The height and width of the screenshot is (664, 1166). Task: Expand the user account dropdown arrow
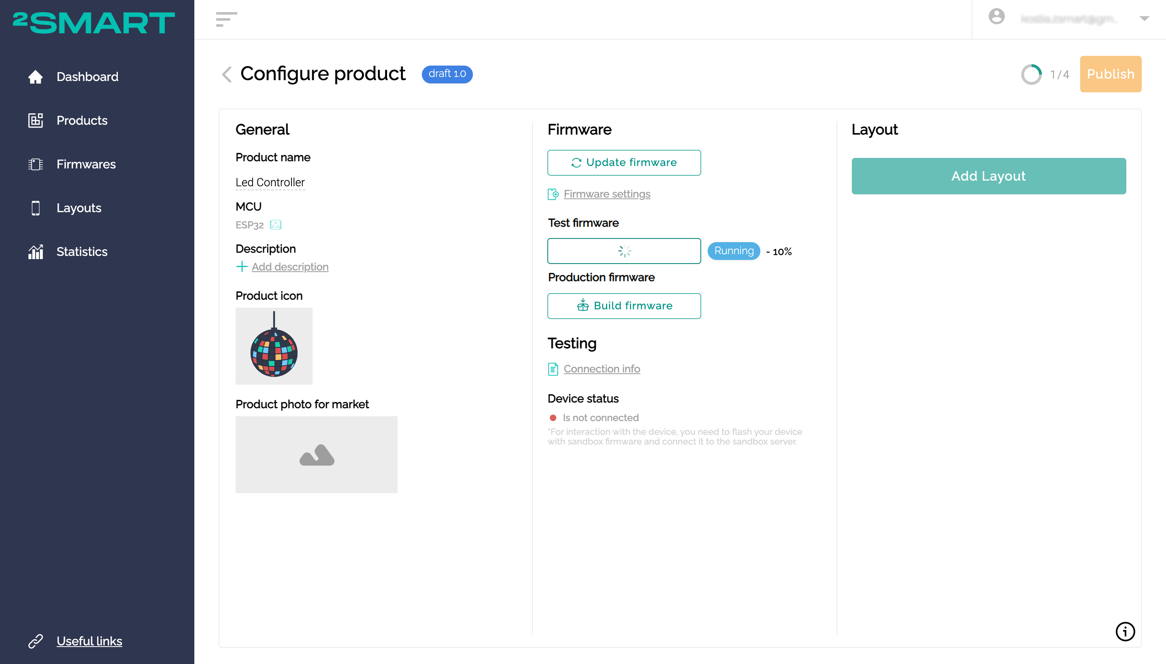1144,19
